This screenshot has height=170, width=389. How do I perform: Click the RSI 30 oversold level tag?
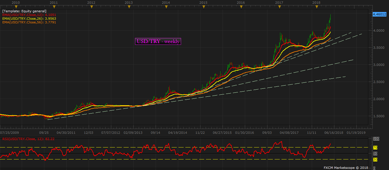pyautogui.click(x=375, y=159)
